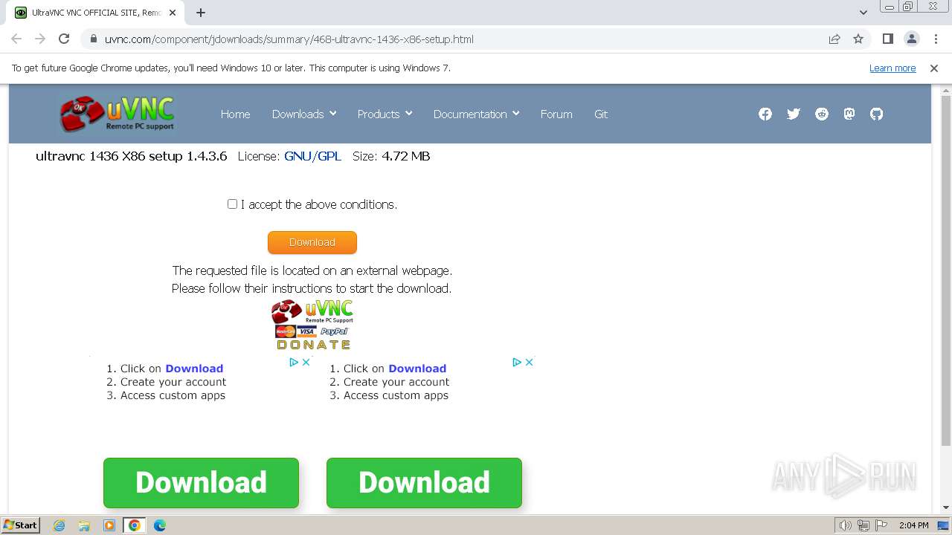Open the uVNC Mastodon icon

click(x=849, y=114)
